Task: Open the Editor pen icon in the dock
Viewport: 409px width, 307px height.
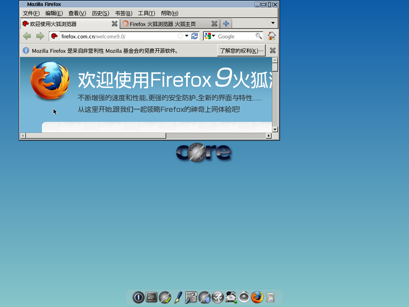Action: pyautogui.click(x=178, y=297)
